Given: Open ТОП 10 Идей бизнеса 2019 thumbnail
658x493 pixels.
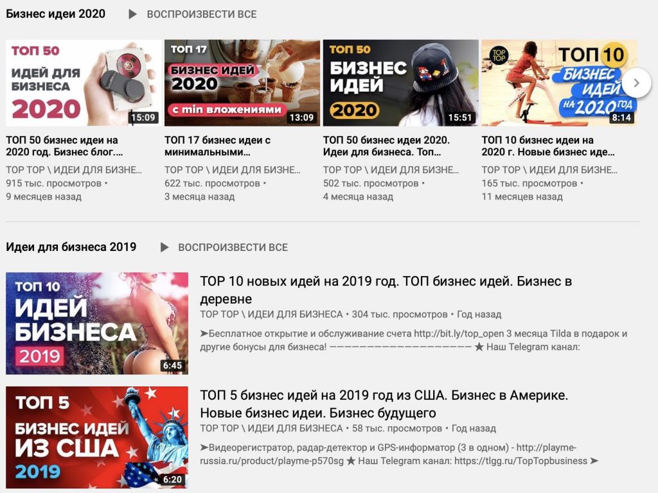Looking at the screenshot, I should (97, 323).
